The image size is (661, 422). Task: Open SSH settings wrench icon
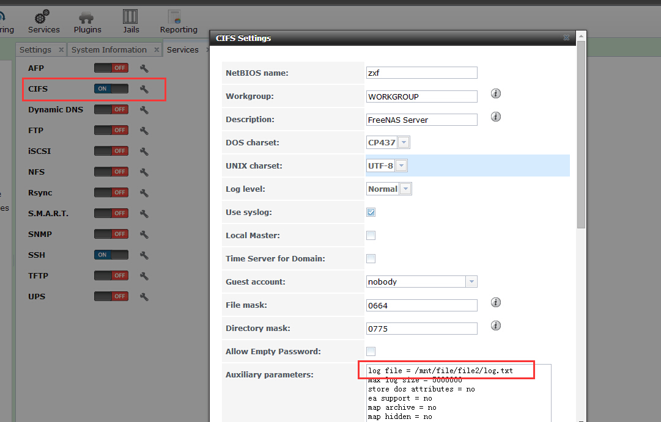(144, 255)
